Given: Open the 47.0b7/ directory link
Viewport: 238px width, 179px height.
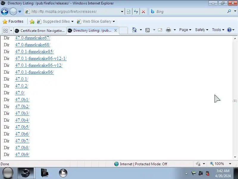Looking at the screenshot, I should pyautogui.click(x=22, y=141).
